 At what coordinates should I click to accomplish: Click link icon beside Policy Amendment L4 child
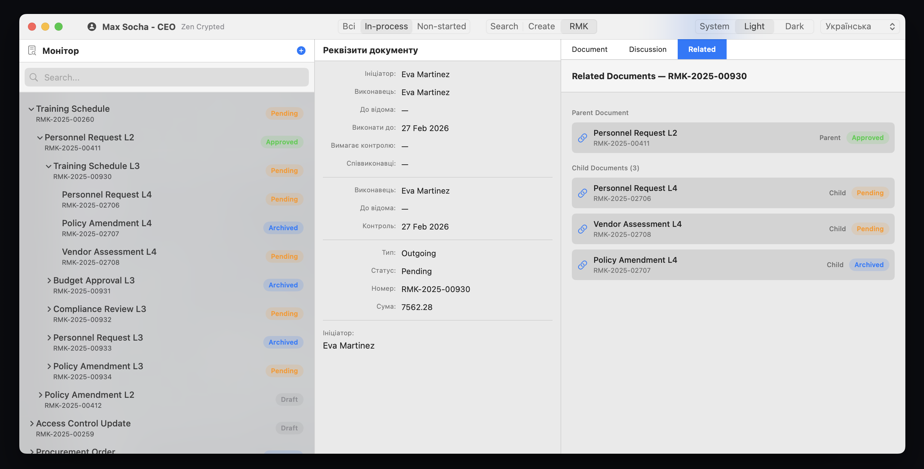582,265
